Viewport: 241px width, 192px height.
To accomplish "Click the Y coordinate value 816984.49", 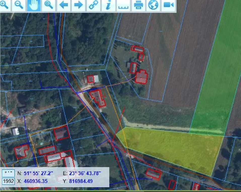I will pyautogui.click(x=81, y=181).
